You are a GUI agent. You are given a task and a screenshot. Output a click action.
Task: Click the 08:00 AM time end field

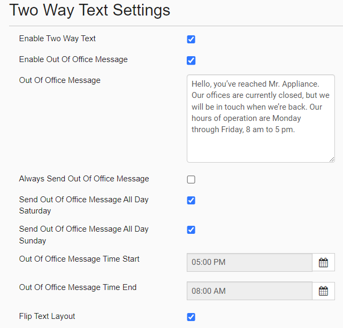tap(249, 291)
